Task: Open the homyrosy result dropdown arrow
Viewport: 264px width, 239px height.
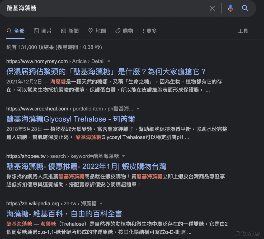Action: (109, 61)
